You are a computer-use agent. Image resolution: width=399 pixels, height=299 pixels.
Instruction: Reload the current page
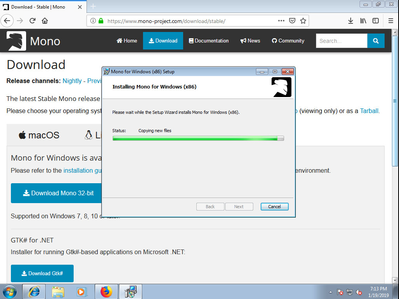coord(32,21)
